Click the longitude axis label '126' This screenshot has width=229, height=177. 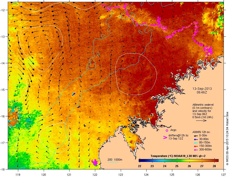[x=198, y=174]
